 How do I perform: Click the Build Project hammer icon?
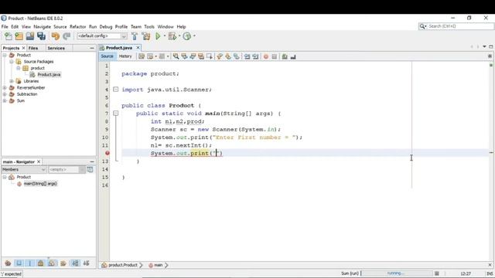pos(135,36)
